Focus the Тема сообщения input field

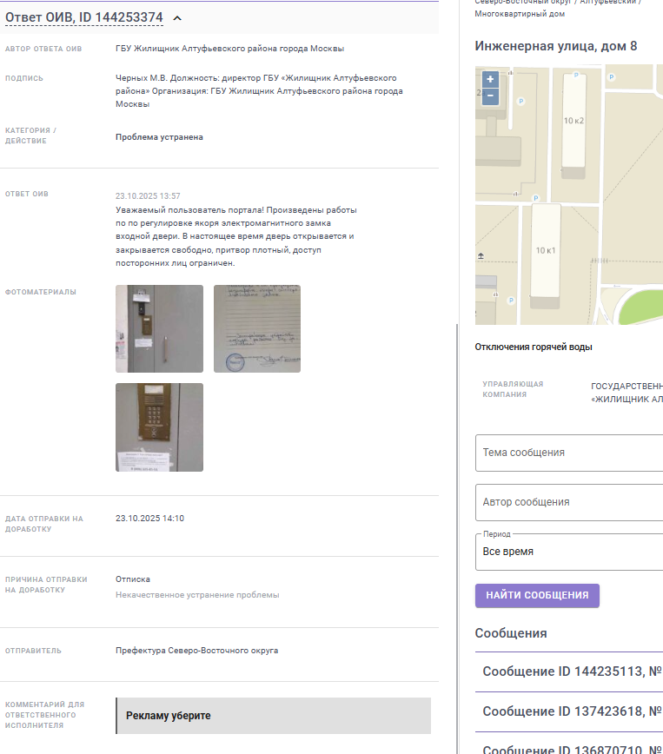tap(569, 453)
